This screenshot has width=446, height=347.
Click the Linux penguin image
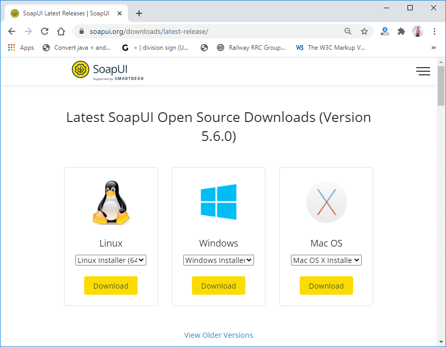coord(111,203)
